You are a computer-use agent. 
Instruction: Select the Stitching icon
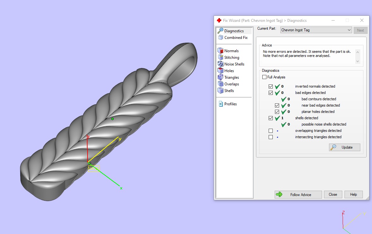[x=220, y=57]
